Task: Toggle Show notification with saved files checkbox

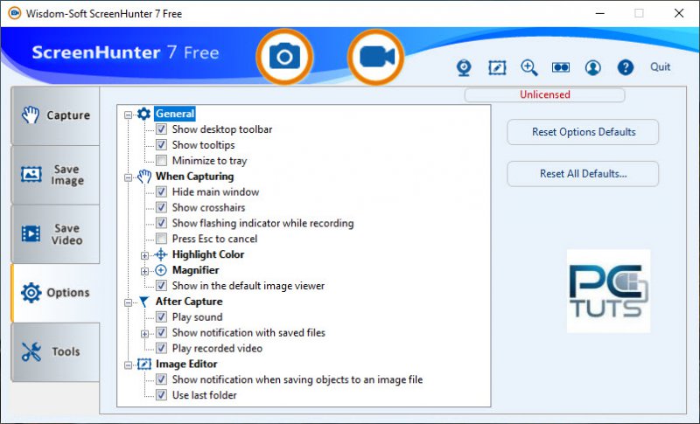Action: (161, 332)
